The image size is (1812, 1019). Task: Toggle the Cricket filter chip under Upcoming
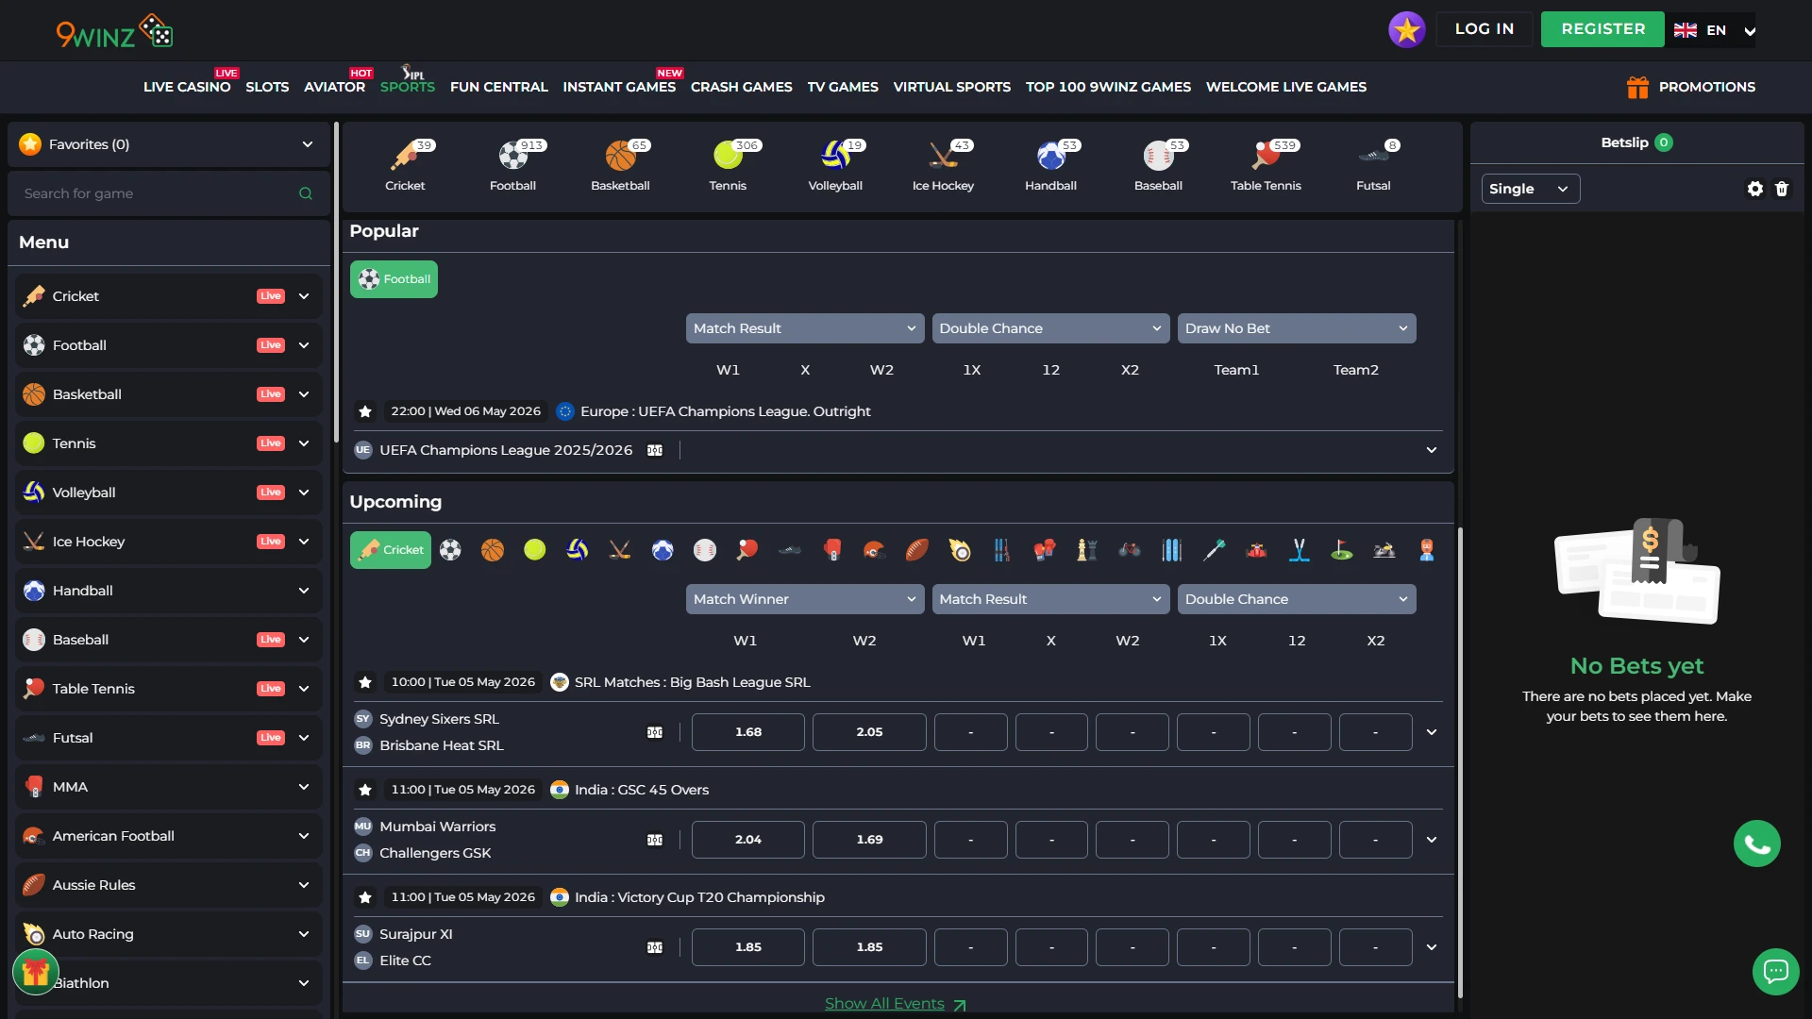click(391, 550)
